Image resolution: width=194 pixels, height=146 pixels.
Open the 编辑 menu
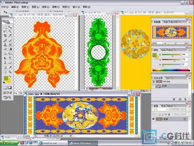pos(15,7)
